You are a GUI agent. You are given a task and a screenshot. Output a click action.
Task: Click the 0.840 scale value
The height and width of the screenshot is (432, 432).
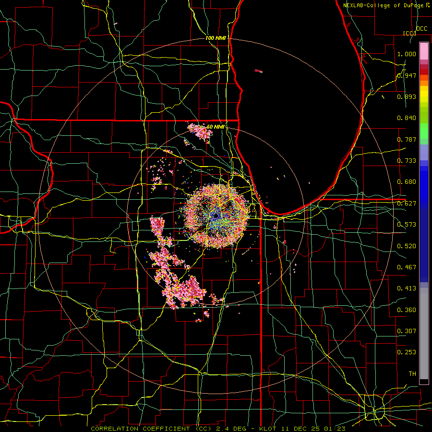tap(407, 118)
